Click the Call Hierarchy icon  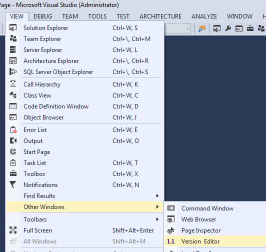(13, 84)
